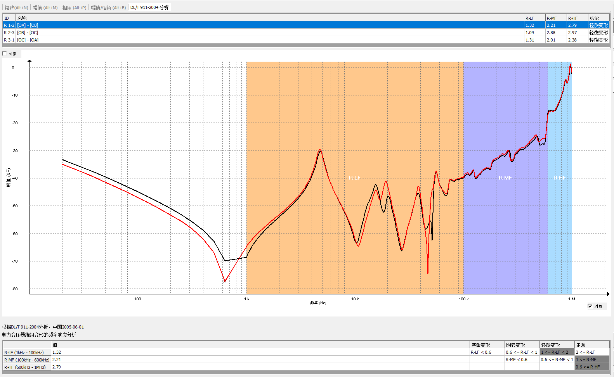Activate the DL/T 911-2004 分析 tab

point(149,7)
